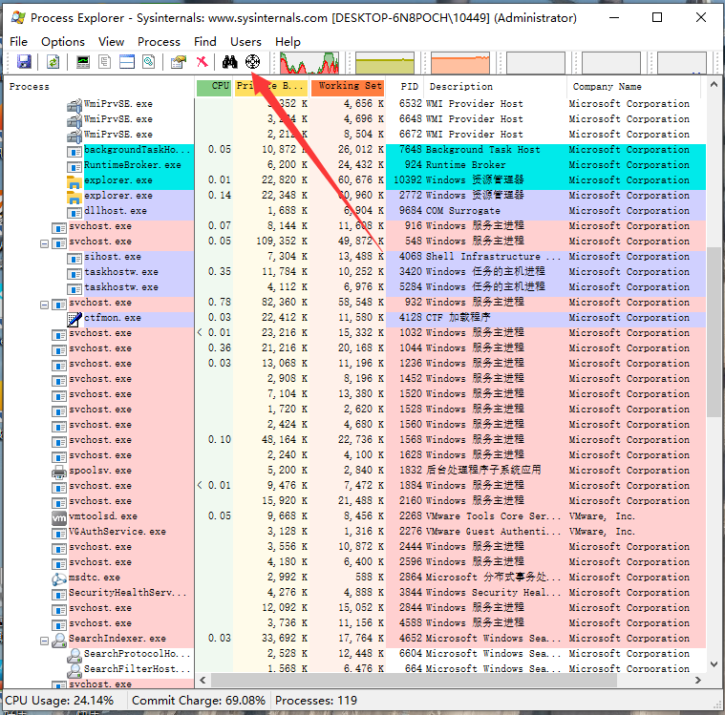Click the red X Kill Process icon
725x715 pixels.
click(x=203, y=61)
